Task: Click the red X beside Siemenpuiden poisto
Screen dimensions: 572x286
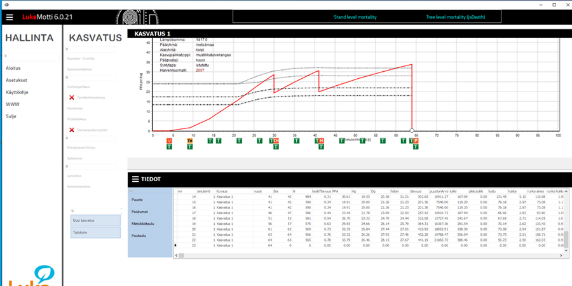Action: point(72,130)
